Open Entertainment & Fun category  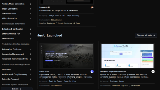coord(11,34)
